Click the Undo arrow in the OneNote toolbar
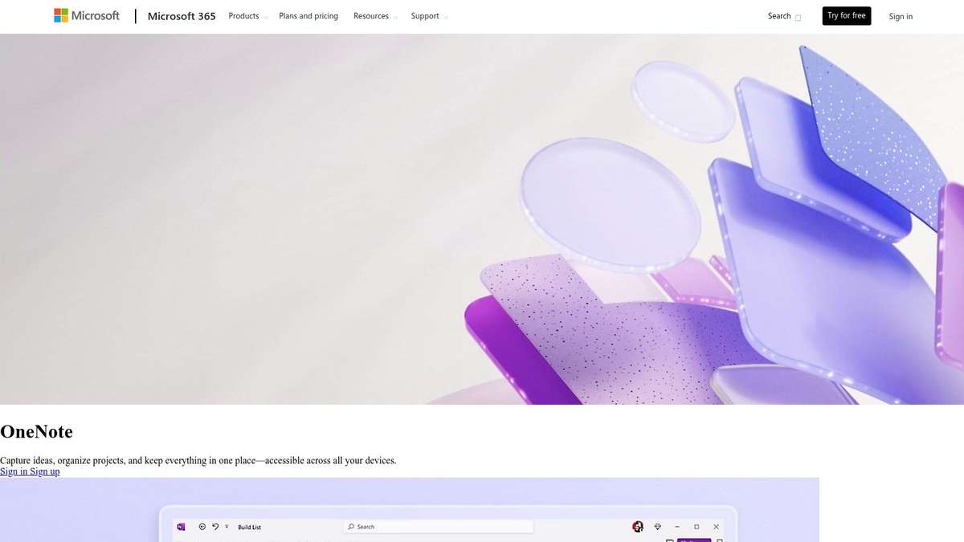This screenshot has width=964, height=542. point(214,526)
